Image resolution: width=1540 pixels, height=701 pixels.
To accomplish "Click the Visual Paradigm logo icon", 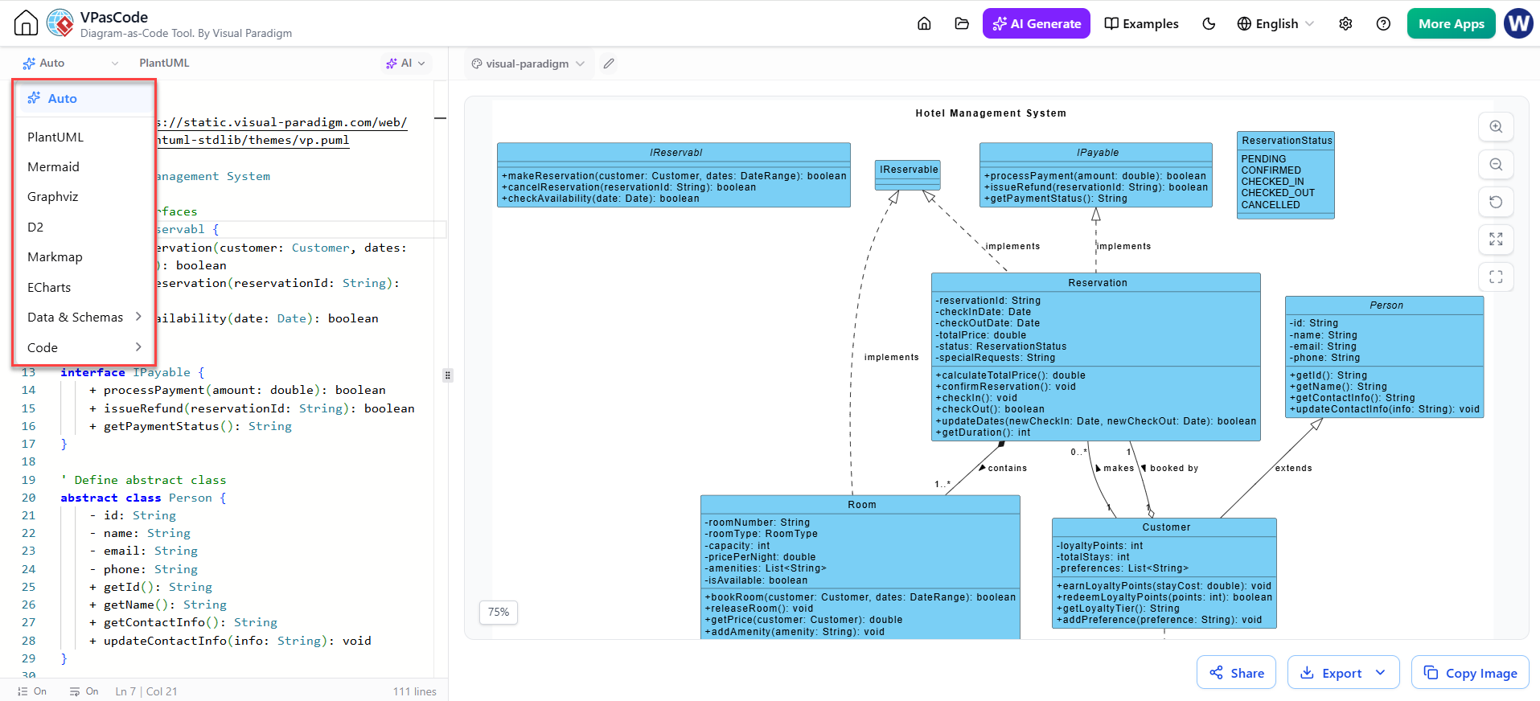I will tap(60, 23).
